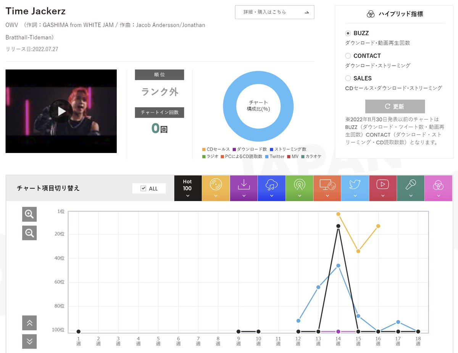Screen dimensions: 458x353
Task: Toggle the hybrid three-circles icon tab
Action: [x=439, y=188]
